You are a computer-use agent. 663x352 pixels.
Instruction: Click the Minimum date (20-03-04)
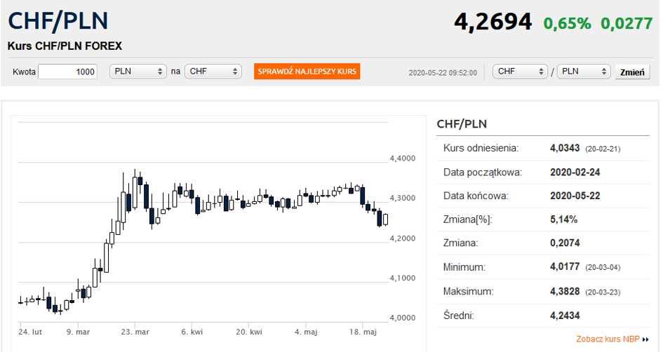click(x=603, y=268)
